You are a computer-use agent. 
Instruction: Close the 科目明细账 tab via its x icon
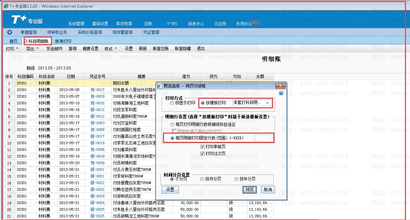pos(26,41)
